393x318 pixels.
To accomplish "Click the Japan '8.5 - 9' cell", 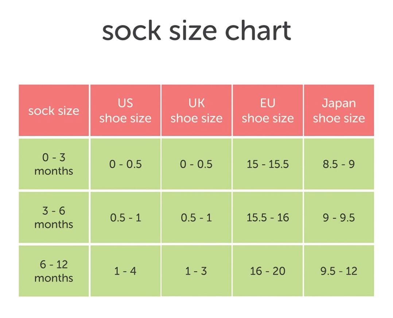I will tap(339, 164).
